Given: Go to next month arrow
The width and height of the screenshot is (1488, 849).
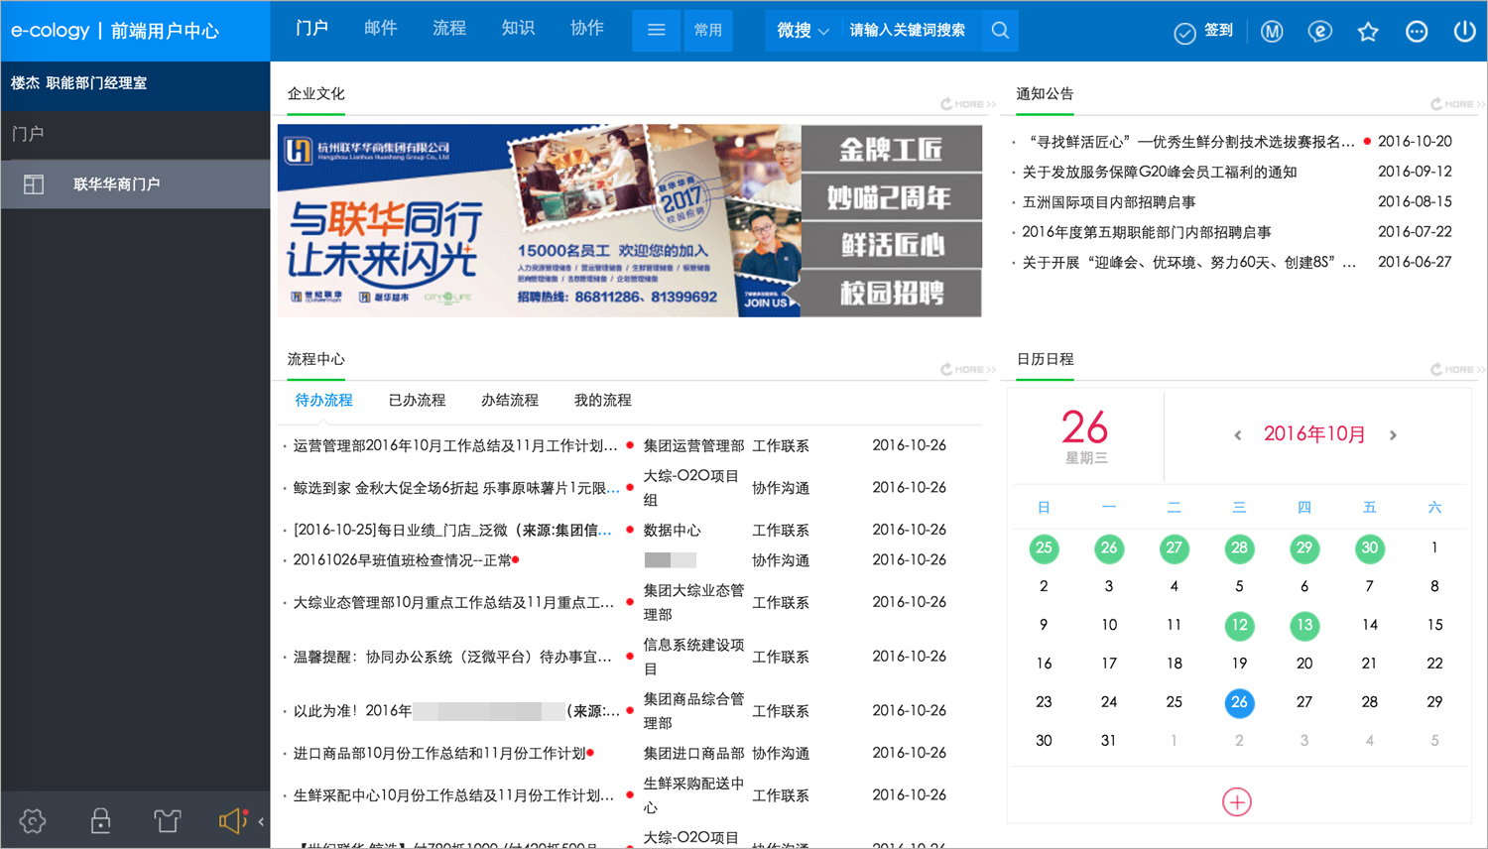Looking at the screenshot, I should pyautogui.click(x=1393, y=435).
